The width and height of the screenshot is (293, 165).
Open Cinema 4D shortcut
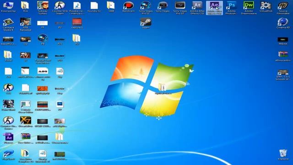(x=283, y=23)
